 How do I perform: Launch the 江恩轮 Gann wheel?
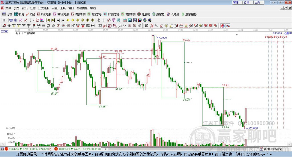144,14
